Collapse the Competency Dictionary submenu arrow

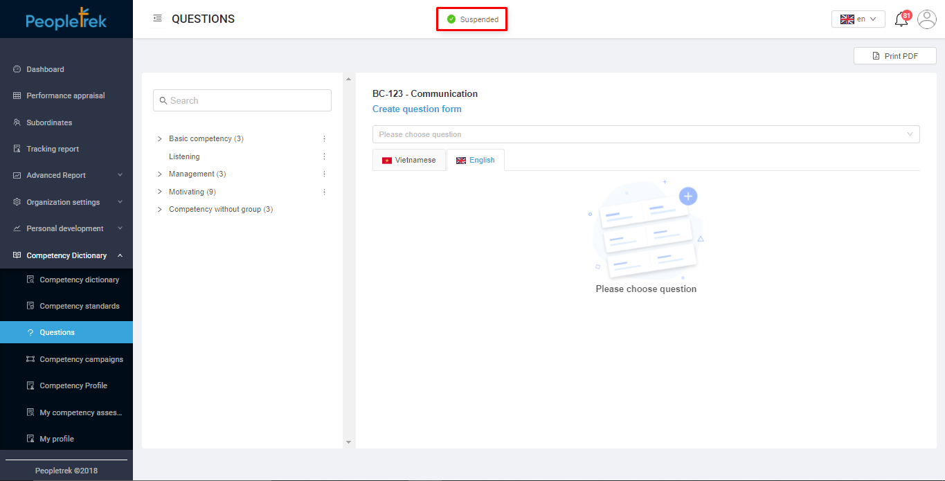click(x=120, y=255)
